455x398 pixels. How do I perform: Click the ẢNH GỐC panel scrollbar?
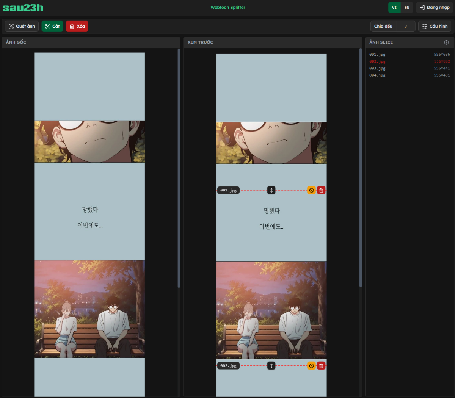tap(179, 168)
